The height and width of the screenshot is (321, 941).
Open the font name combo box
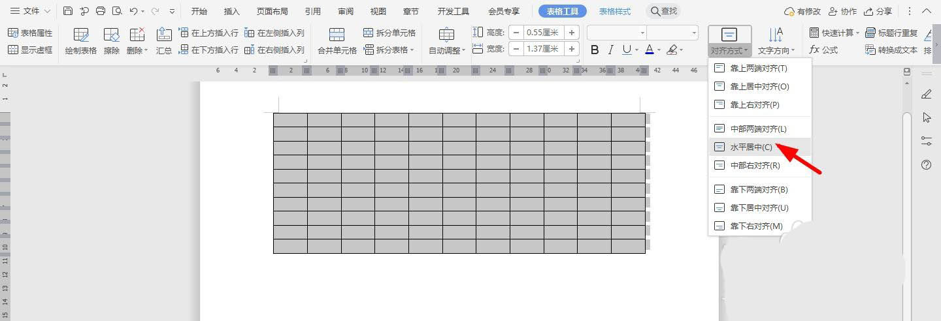[616, 33]
